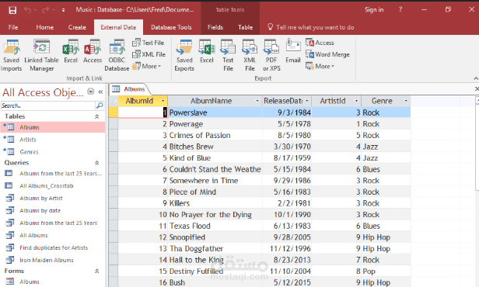Import Text File in Import group
The width and height of the screenshot is (479, 287).
point(149,43)
